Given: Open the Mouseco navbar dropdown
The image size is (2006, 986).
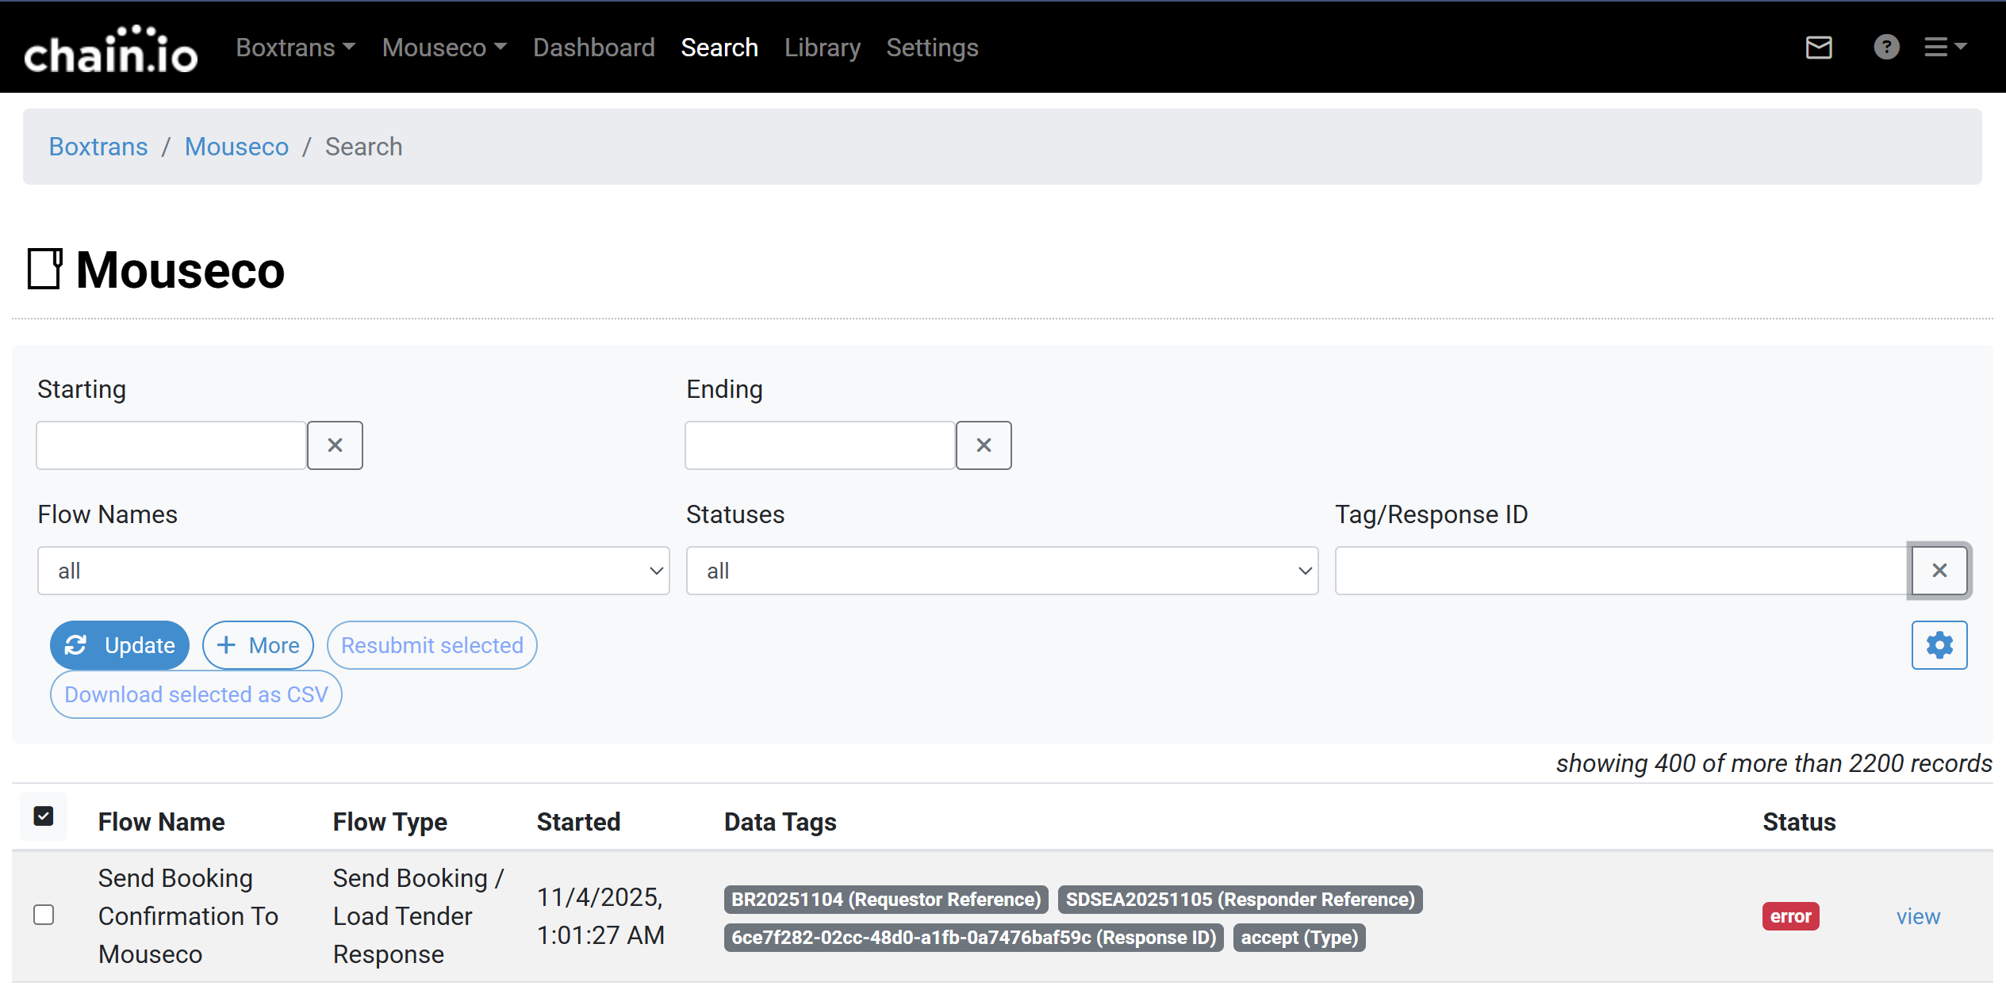Looking at the screenshot, I should [x=443, y=48].
